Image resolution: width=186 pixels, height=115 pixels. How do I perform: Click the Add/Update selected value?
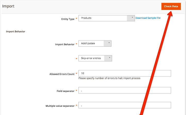pos(88,43)
